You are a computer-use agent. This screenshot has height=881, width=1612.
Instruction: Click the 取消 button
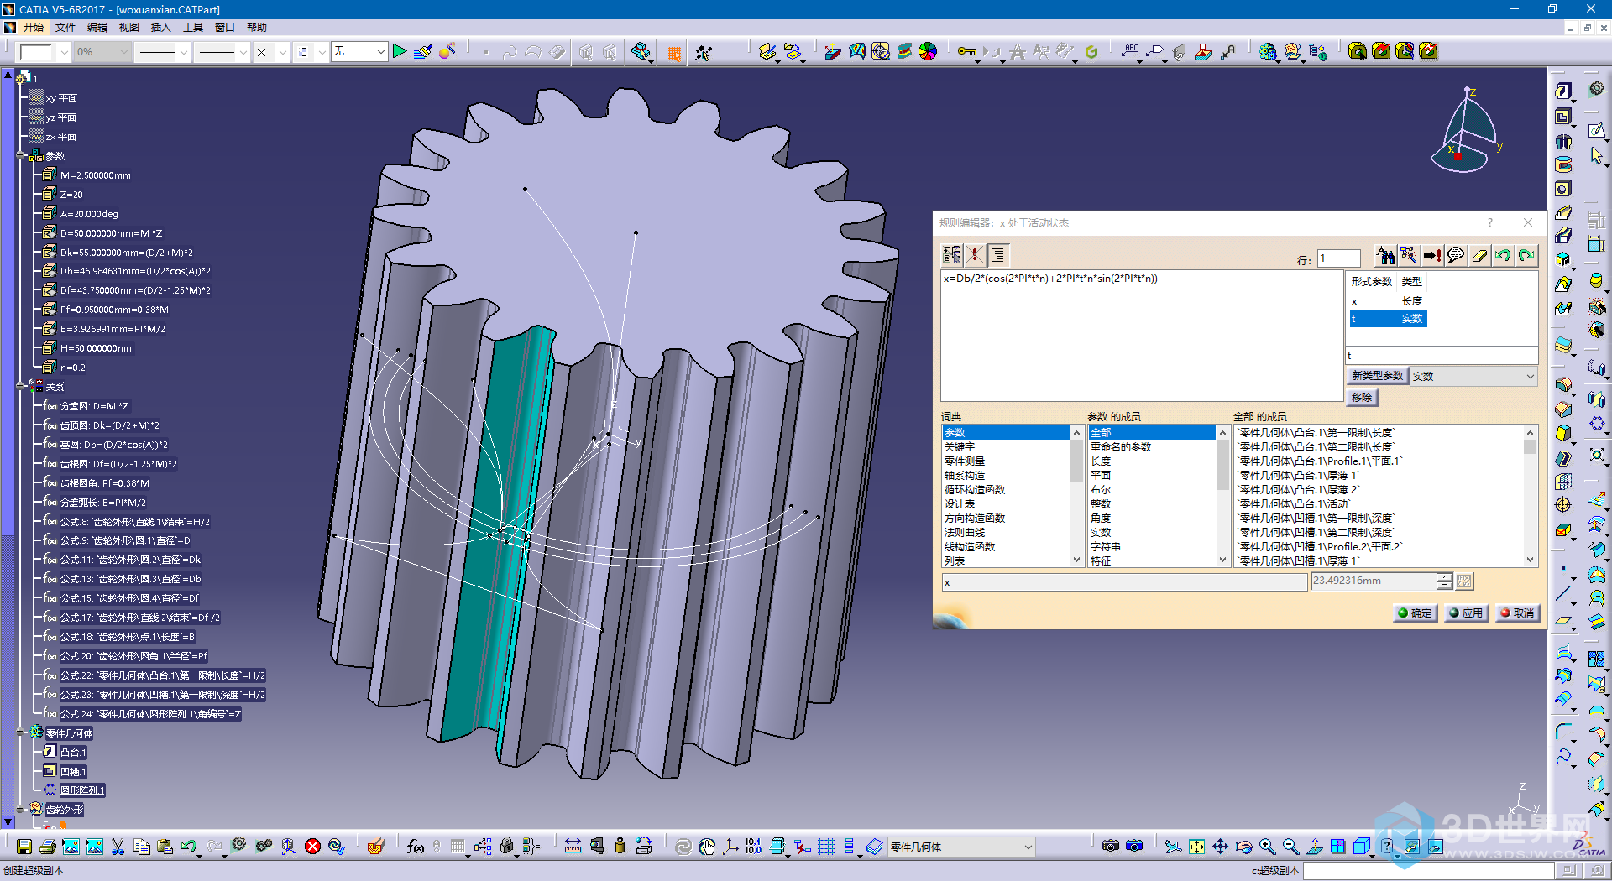[1517, 613]
